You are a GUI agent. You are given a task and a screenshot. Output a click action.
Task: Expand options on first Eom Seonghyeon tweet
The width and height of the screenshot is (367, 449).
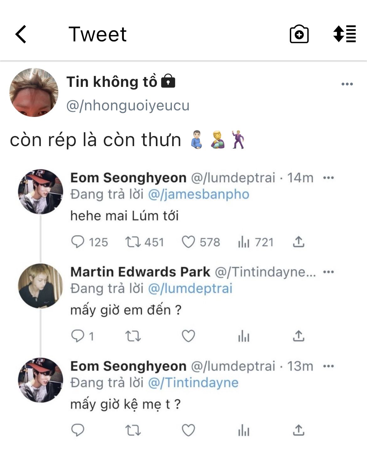[x=328, y=178]
